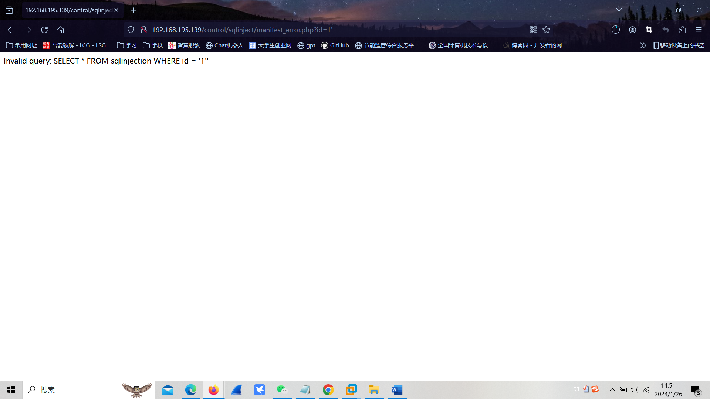Open the QR code generator icon
This screenshot has width=710, height=399.
click(533, 30)
